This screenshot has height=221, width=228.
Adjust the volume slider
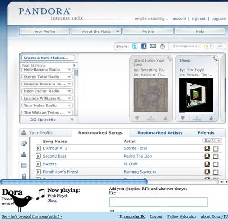coord(185,46)
